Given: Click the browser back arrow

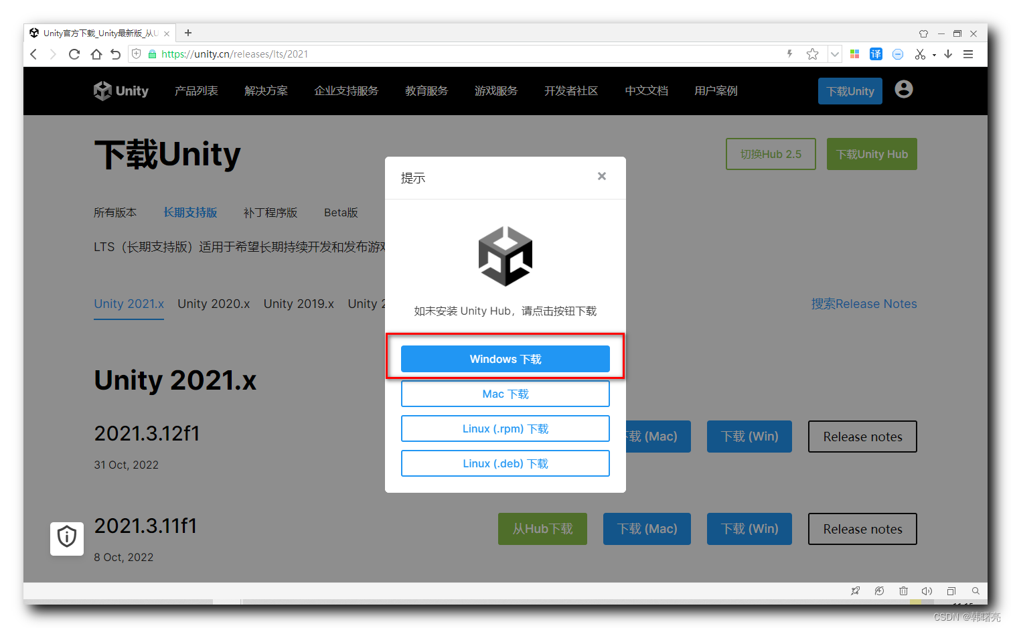Looking at the screenshot, I should [x=34, y=54].
